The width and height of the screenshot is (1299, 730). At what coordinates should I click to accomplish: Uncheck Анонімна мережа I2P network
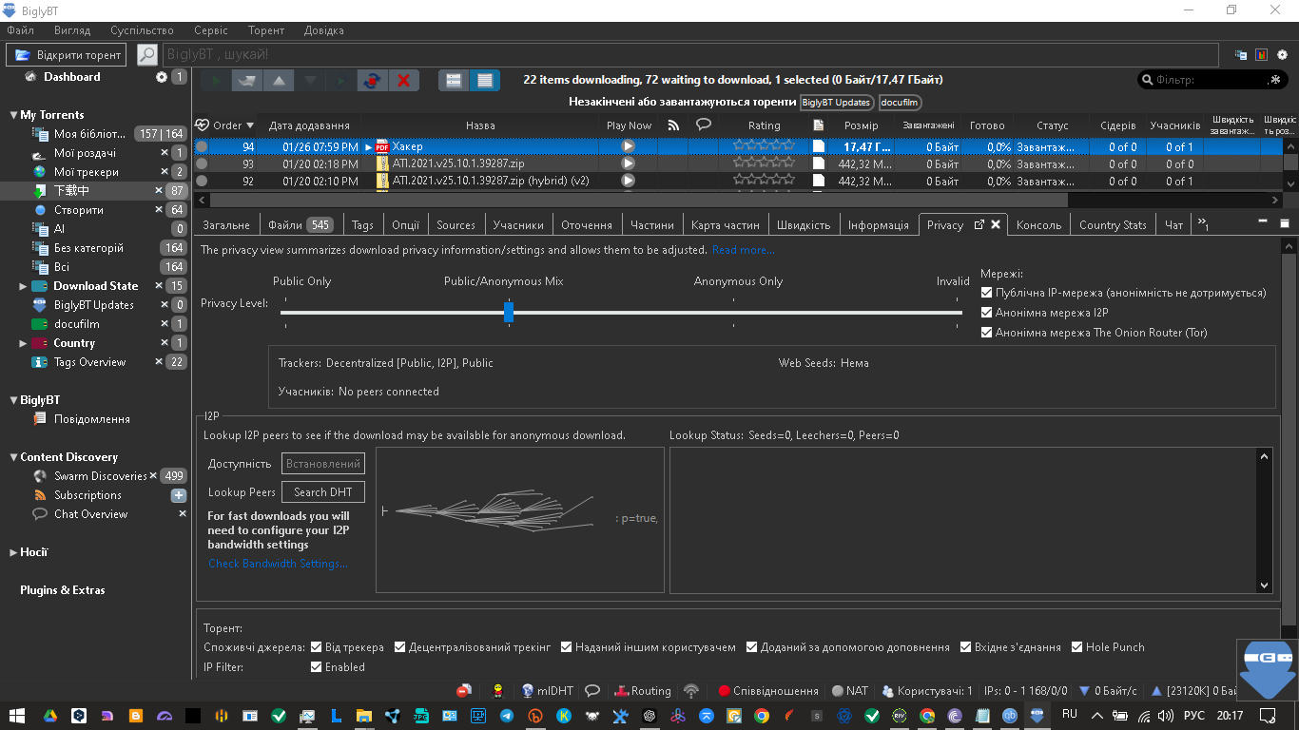coord(987,313)
